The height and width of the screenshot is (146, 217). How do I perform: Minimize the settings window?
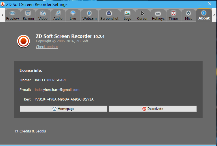(x=190, y=4)
